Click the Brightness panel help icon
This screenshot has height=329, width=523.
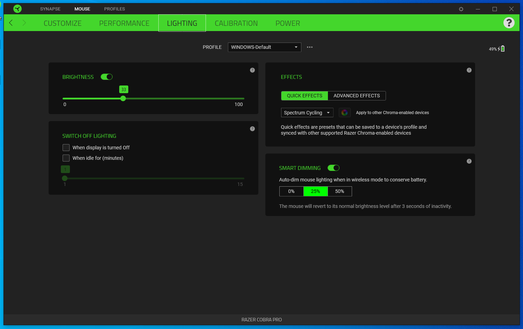(x=252, y=70)
